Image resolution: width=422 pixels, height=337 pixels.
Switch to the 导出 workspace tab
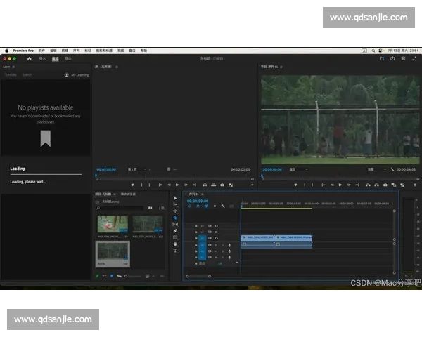click(x=68, y=59)
